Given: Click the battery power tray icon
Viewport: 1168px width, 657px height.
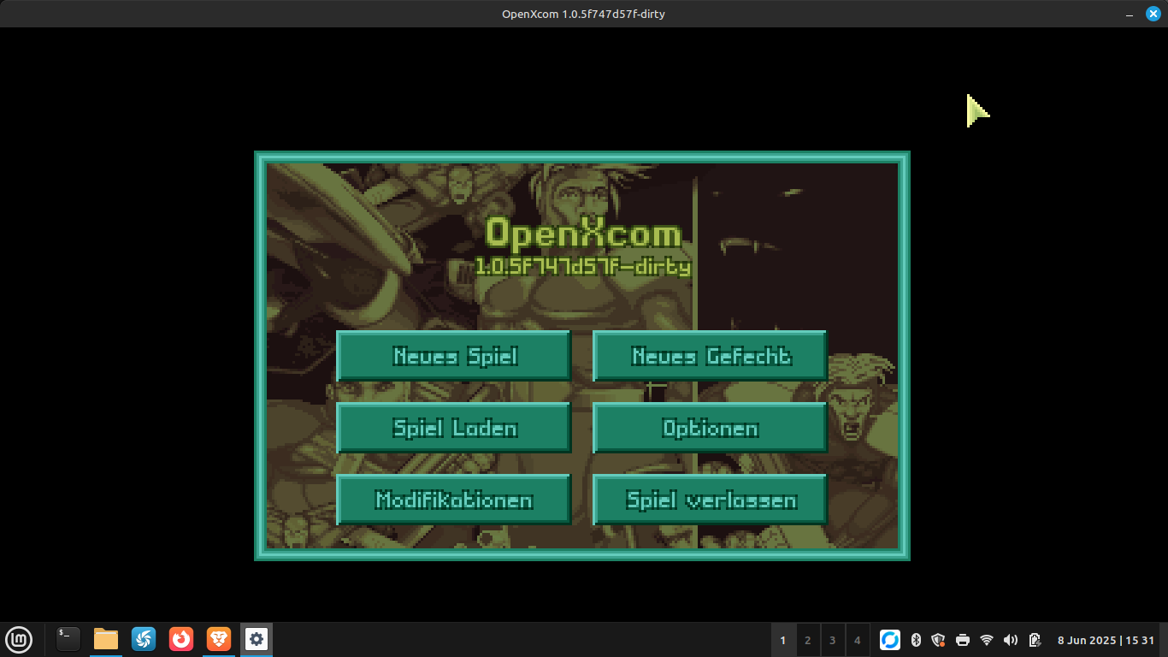Looking at the screenshot, I should [1035, 640].
